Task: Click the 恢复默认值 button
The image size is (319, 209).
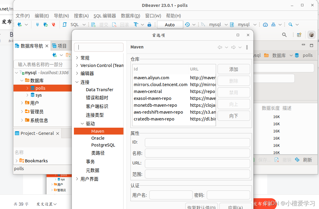Action: click(201, 206)
